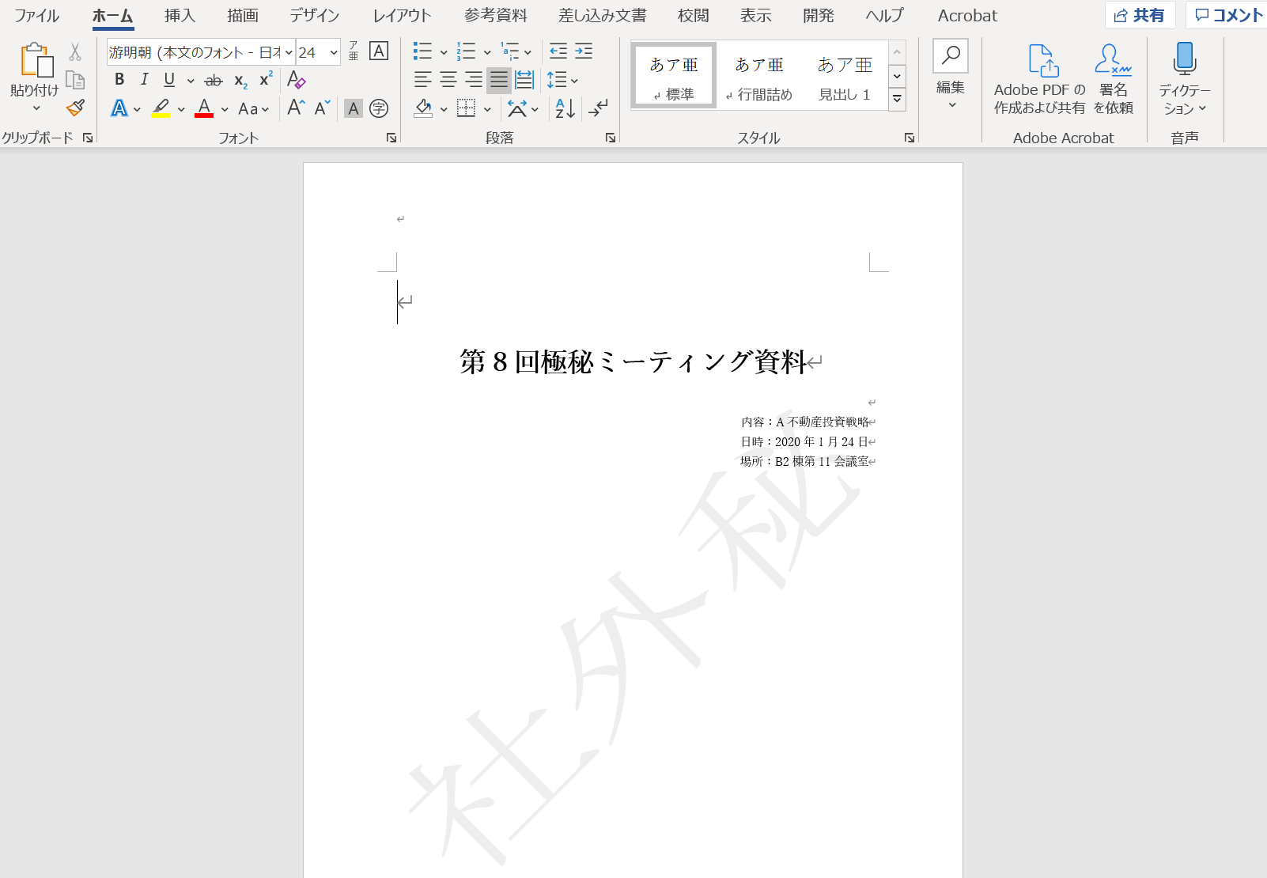Viewport: 1267px width, 878px height.
Task: Switch to the 校閲 tab
Action: click(x=693, y=16)
